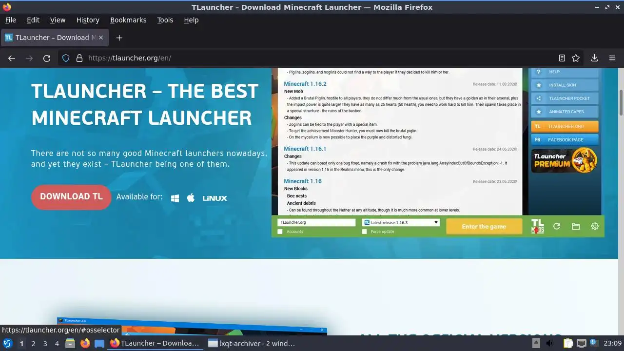Screen dimensions: 624x351
Task: Launch Firefox from the taskbar quick launch
Action: pyautogui.click(x=85, y=344)
